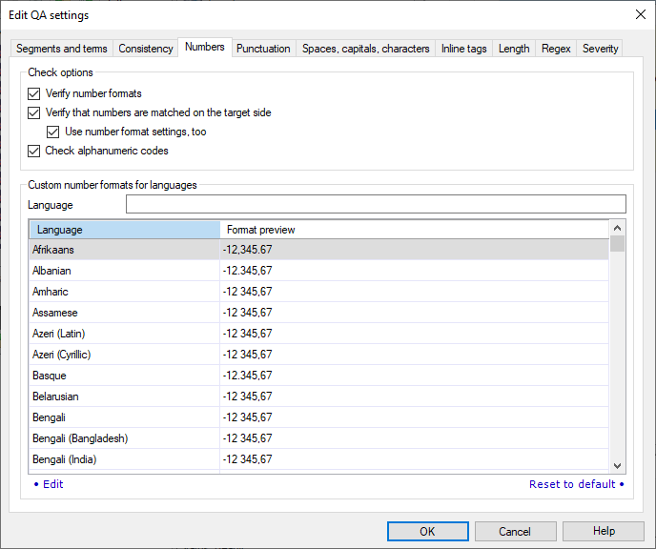Image resolution: width=656 pixels, height=549 pixels.
Task: Select the Azeri (Latin) row
Action: 318,334
